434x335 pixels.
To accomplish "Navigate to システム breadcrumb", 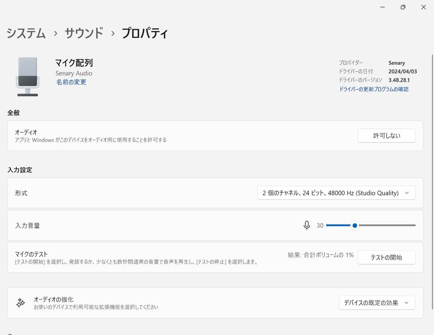I will [26, 34].
